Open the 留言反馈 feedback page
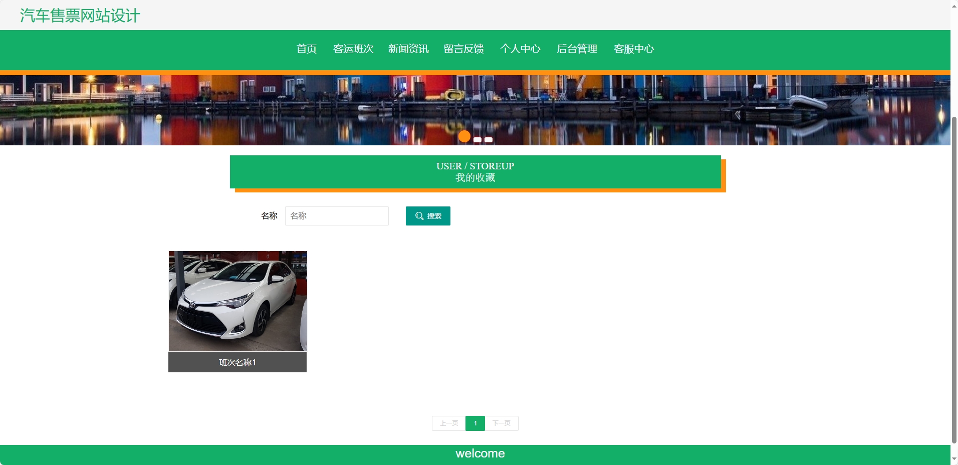Screen dimensions: 958x465 tap(463, 49)
